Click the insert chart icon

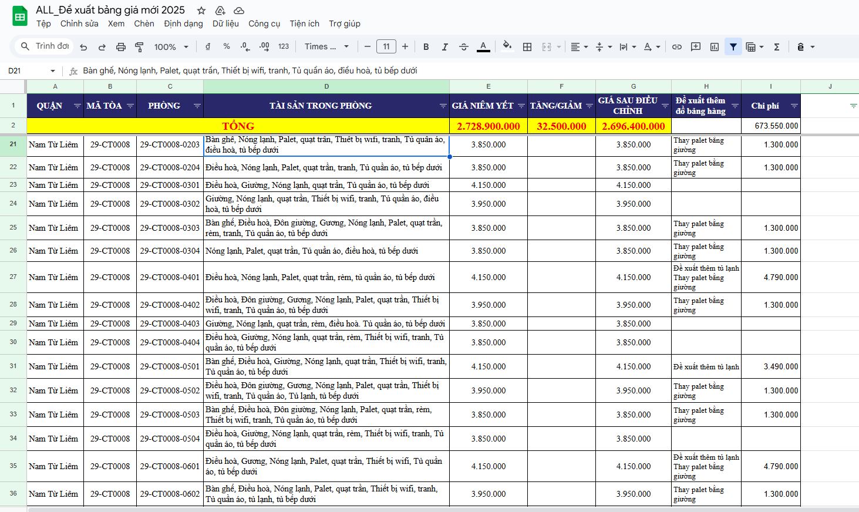point(715,47)
